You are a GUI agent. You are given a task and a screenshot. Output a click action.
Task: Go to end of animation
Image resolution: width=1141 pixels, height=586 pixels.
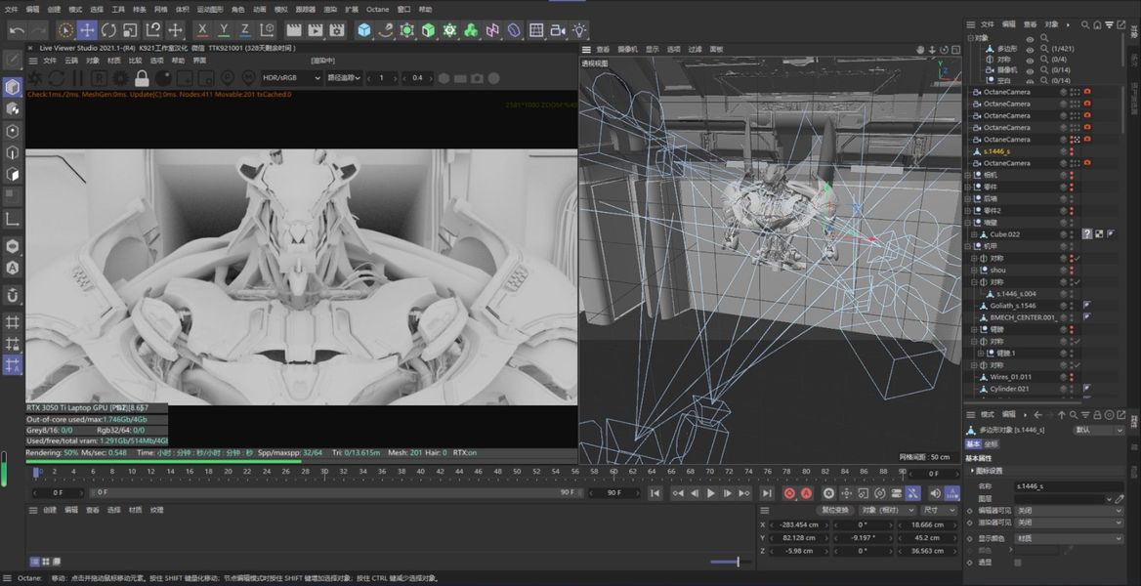766,493
